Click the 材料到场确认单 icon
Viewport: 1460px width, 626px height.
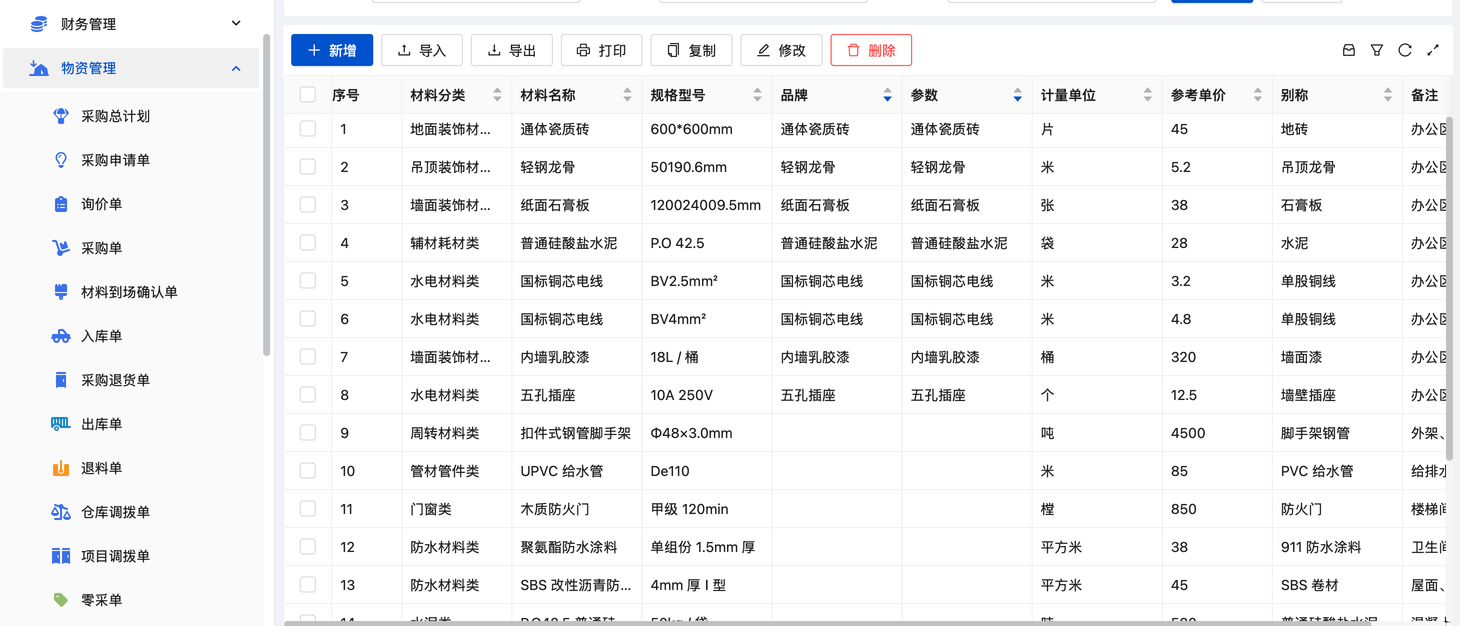tap(61, 292)
